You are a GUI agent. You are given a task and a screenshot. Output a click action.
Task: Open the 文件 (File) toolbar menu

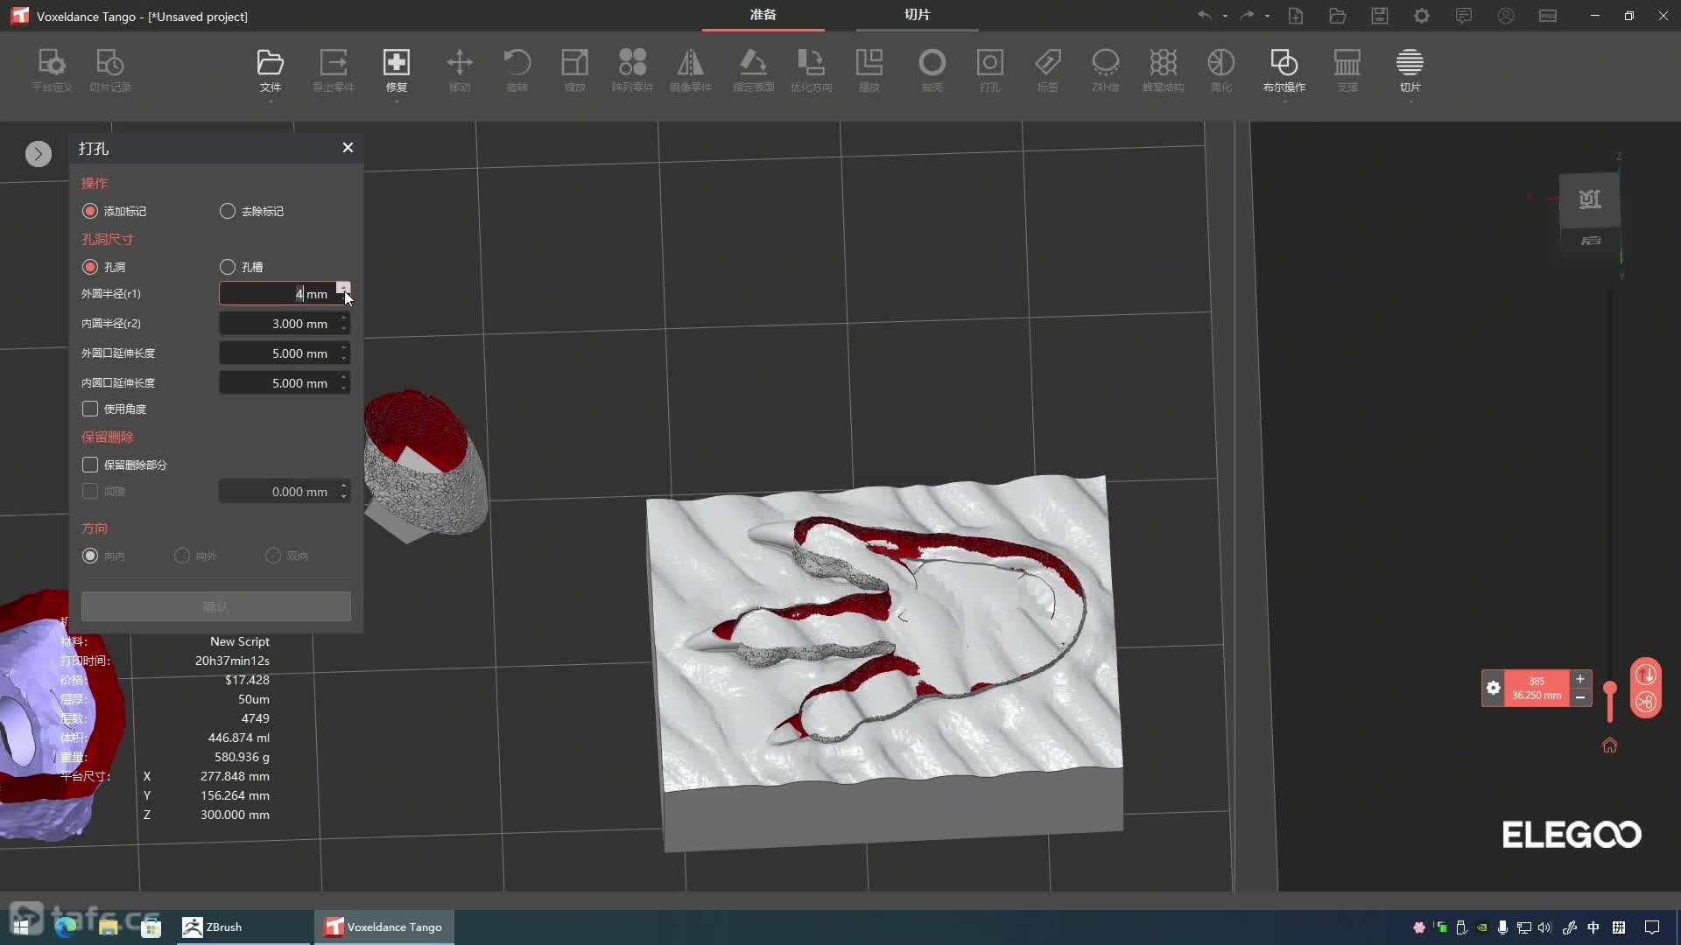click(x=270, y=70)
